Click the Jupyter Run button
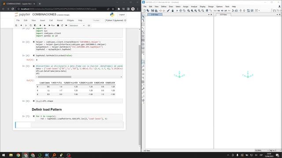The image size is (282, 158). 52,25
